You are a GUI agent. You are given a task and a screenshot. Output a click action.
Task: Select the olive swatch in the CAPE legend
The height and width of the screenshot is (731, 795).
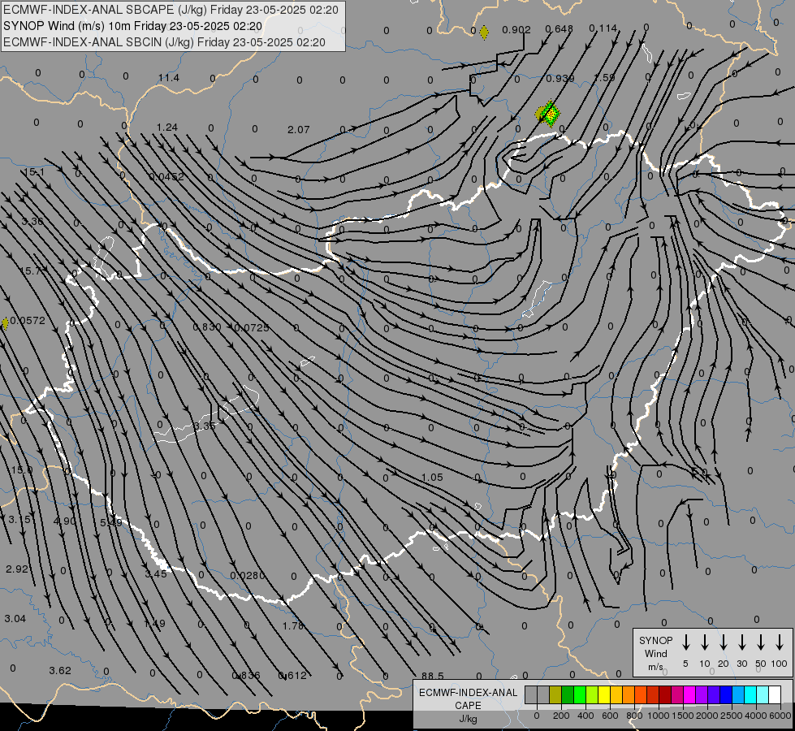click(555, 694)
